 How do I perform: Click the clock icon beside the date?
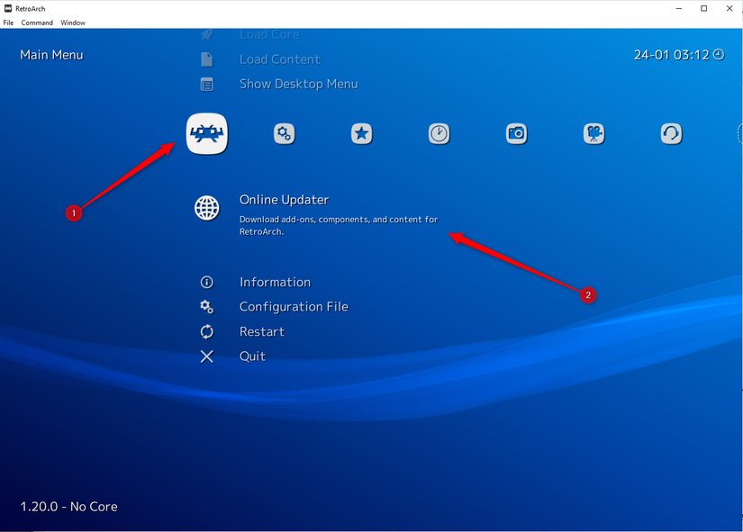[719, 54]
